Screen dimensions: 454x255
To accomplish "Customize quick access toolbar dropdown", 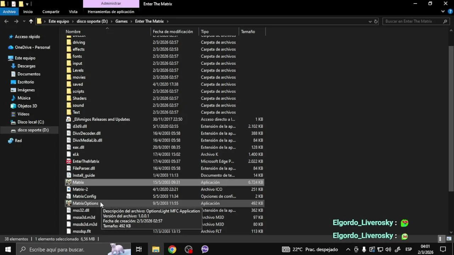I will [x=27, y=4].
